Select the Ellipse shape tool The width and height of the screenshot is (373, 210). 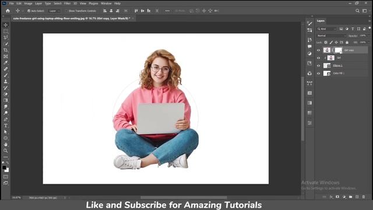tap(6, 138)
